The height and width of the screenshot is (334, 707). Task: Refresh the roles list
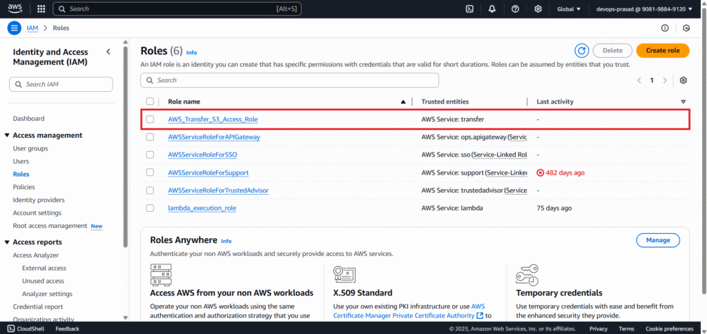(581, 50)
